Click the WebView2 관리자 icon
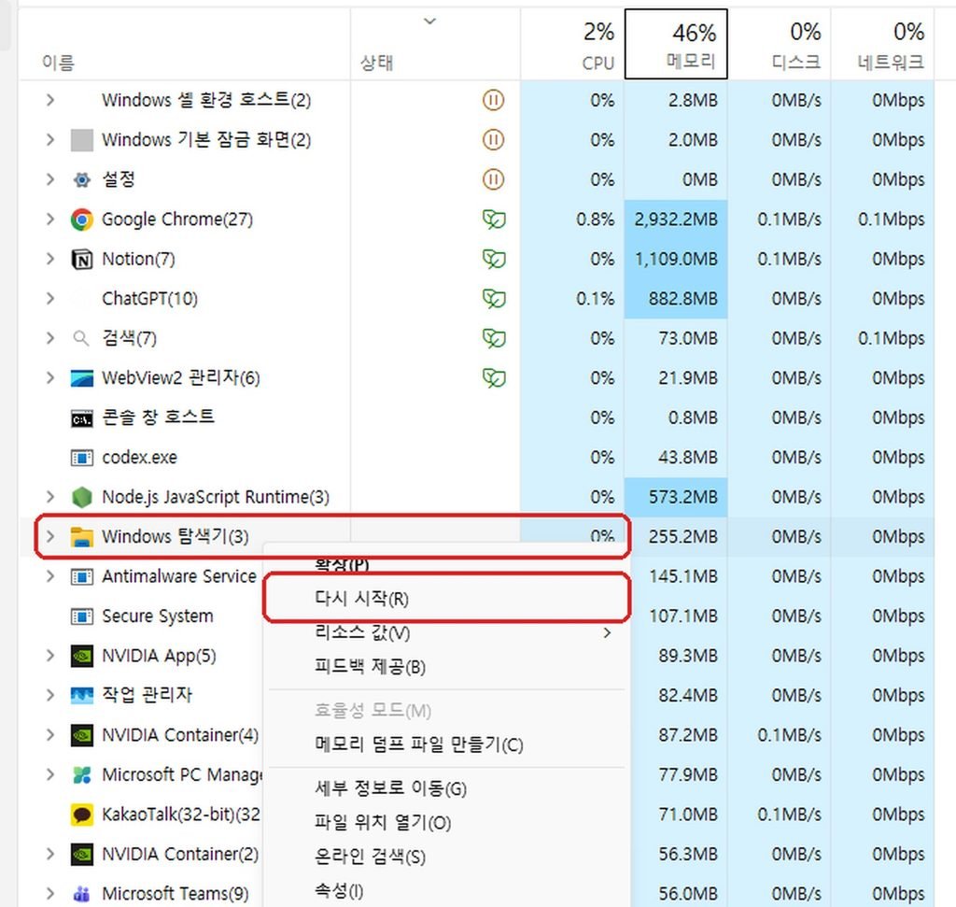 point(82,378)
